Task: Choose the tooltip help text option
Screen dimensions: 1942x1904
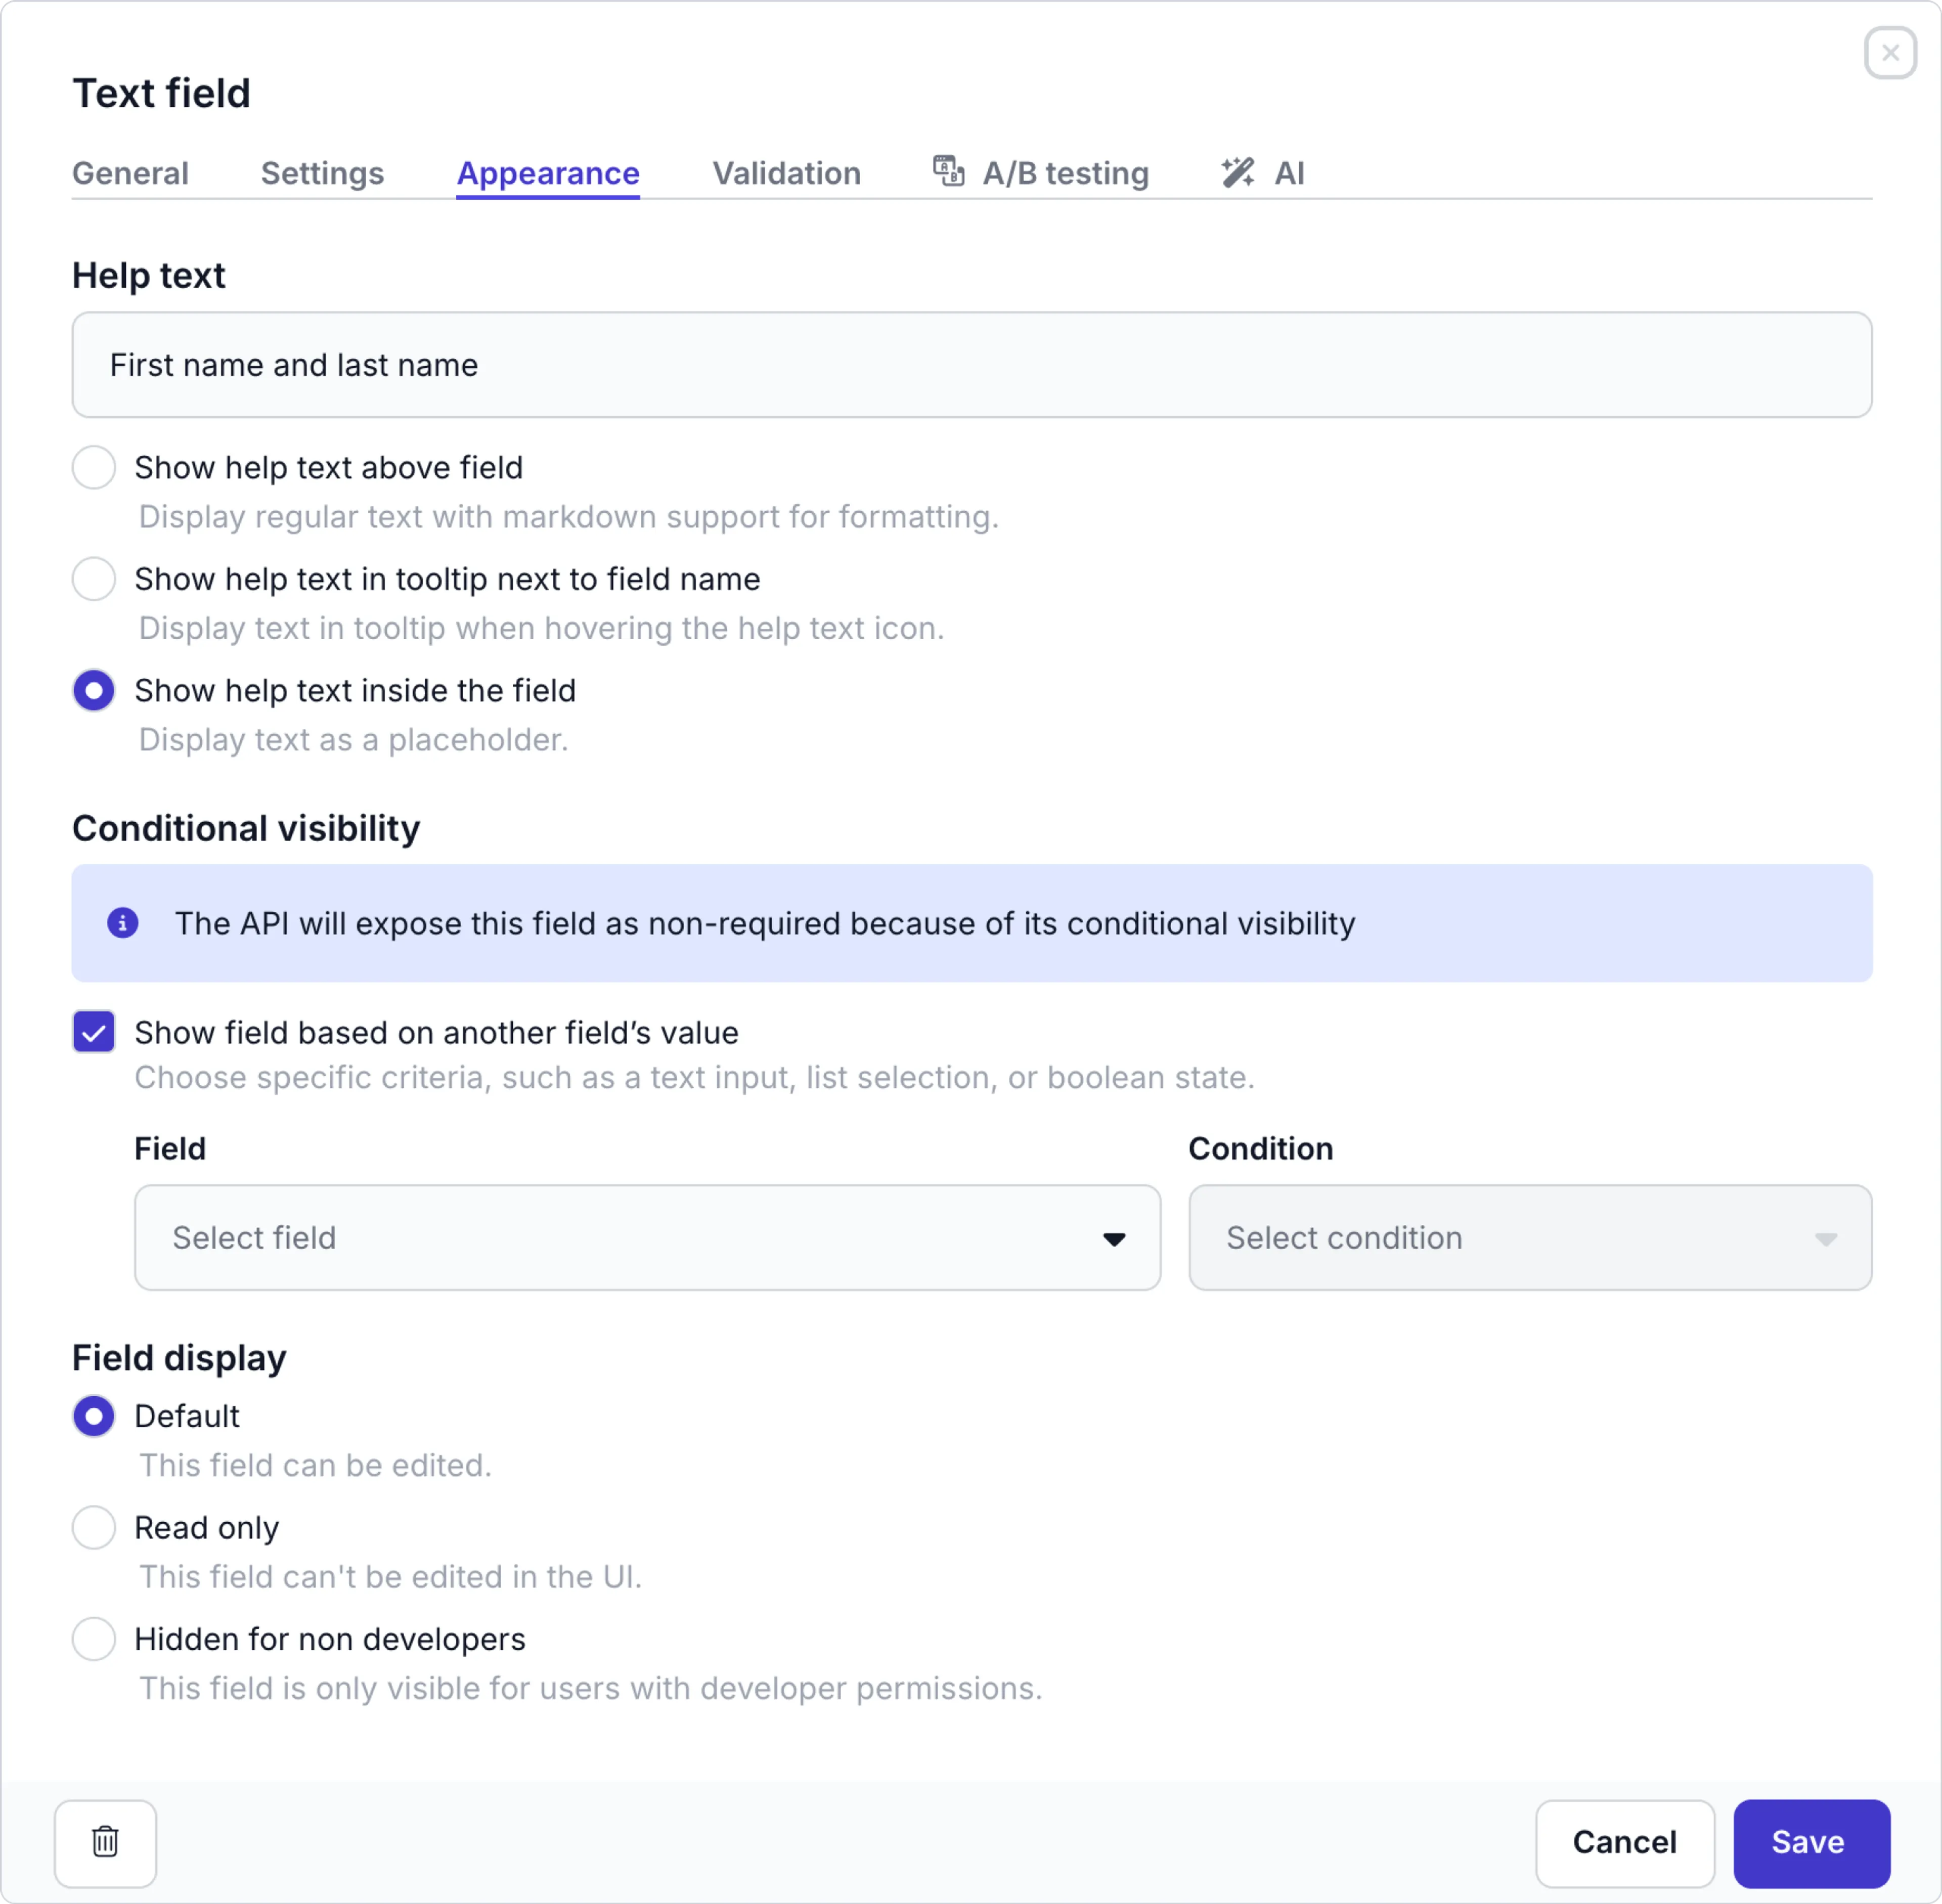Action: coord(94,579)
